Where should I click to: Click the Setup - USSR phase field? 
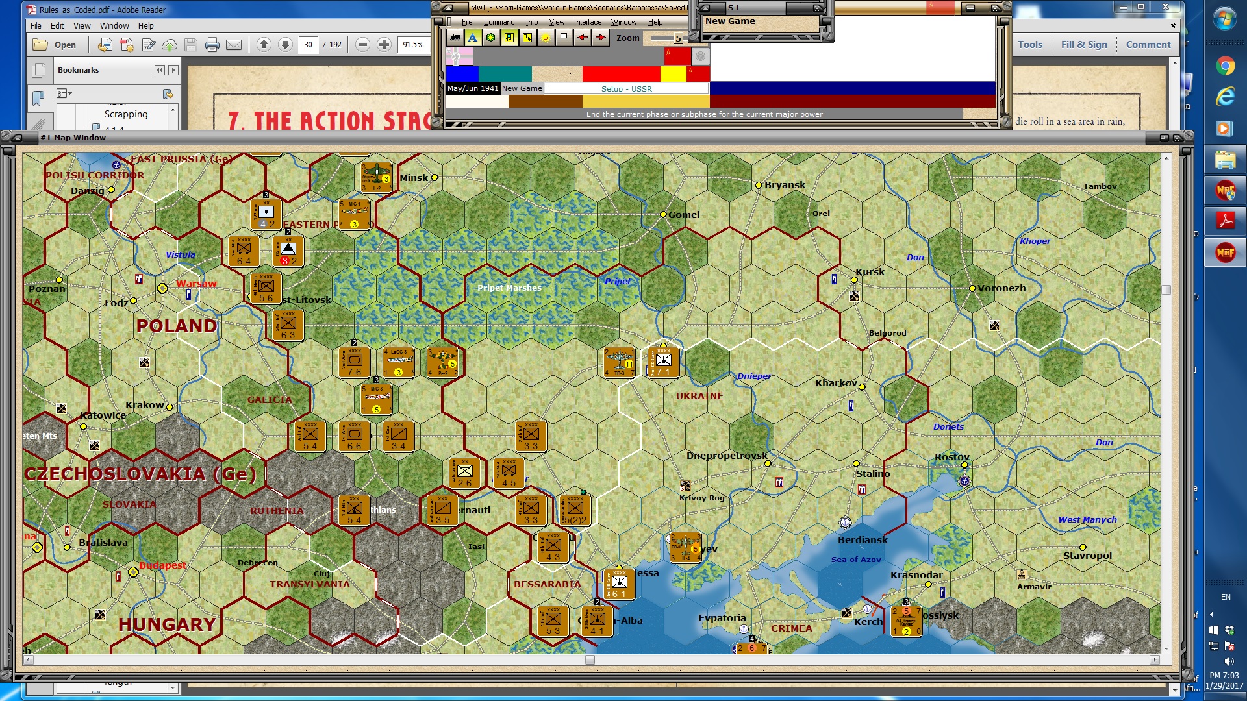coord(626,89)
